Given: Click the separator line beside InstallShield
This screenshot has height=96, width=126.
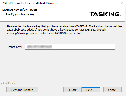Looking at the screenshot, I should 70,83.
